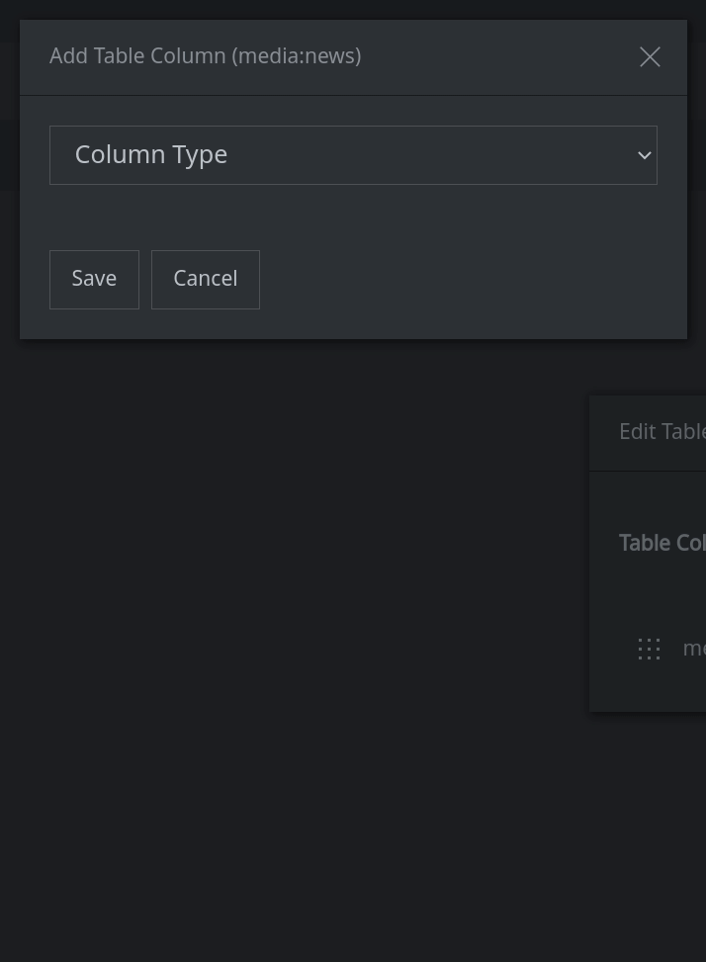The height and width of the screenshot is (962, 706).
Task: Click empty space between dropdown and Save
Action: pyautogui.click(x=353, y=218)
